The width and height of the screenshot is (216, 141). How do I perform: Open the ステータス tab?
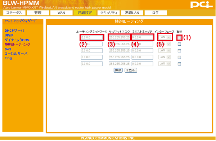coord(14,13)
